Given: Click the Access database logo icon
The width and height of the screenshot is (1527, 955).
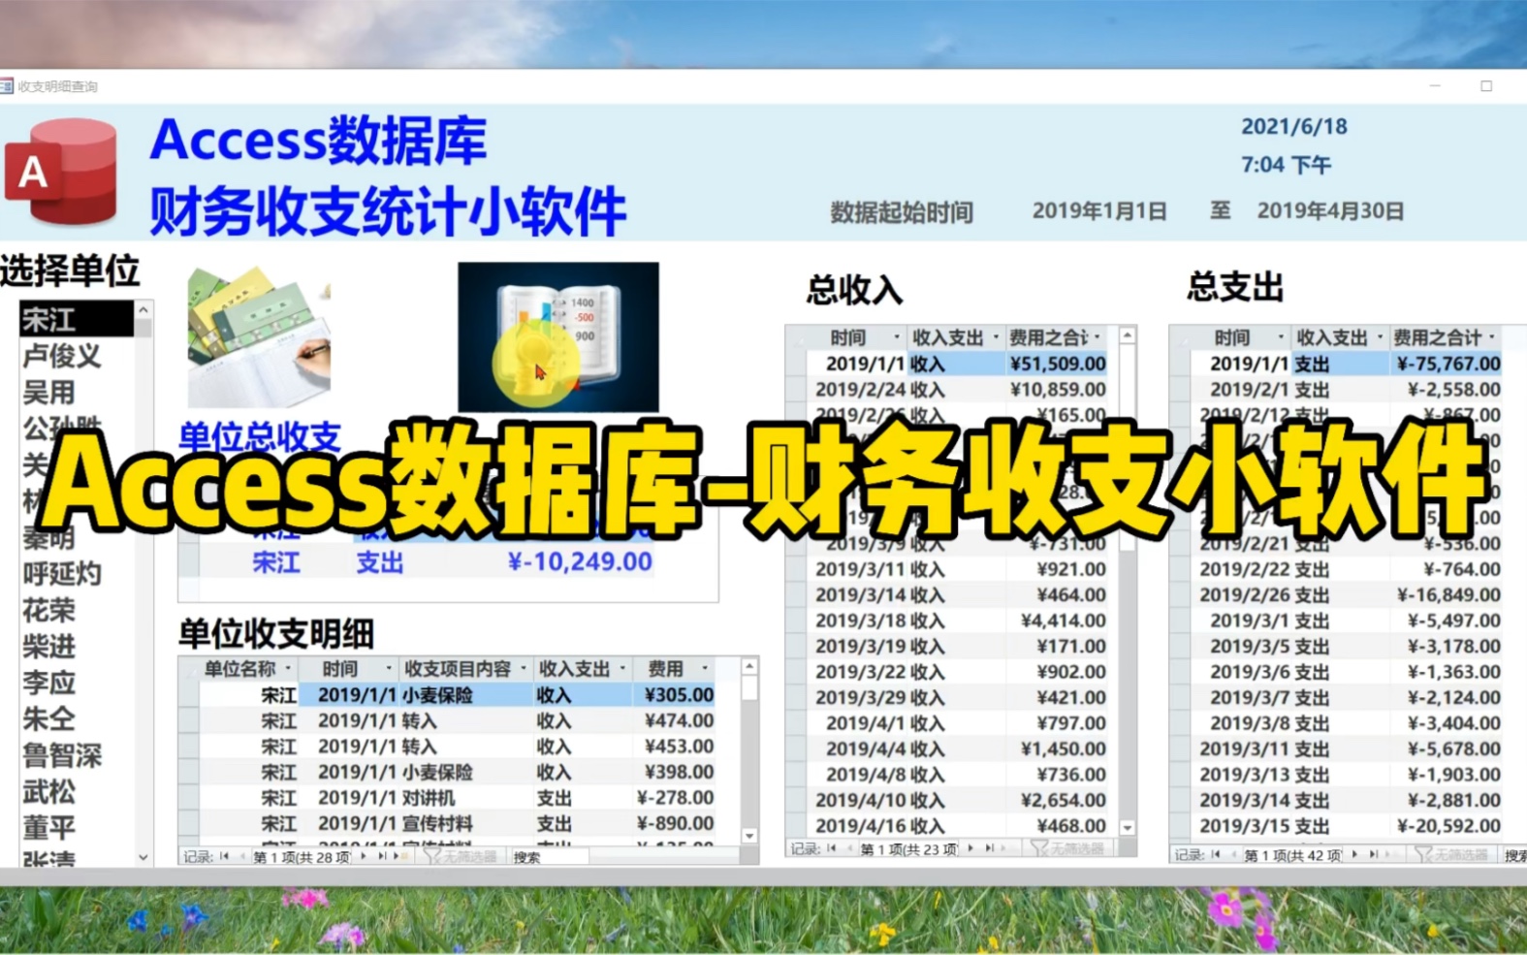Looking at the screenshot, I should [61, 172].
